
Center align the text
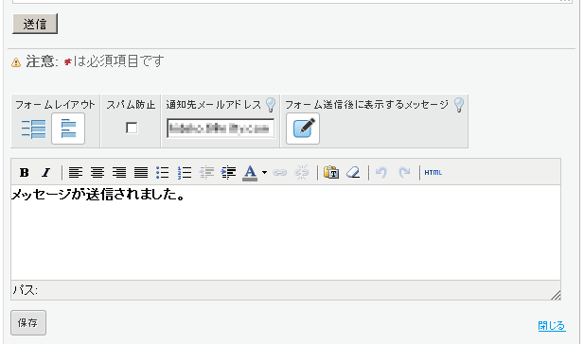click(97, 173)
